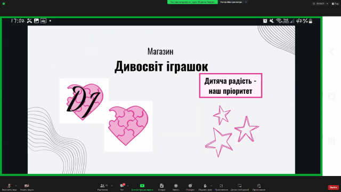Start Recording the meeting
The width and height of the screenshot is (341, 192).
(176, 187)
